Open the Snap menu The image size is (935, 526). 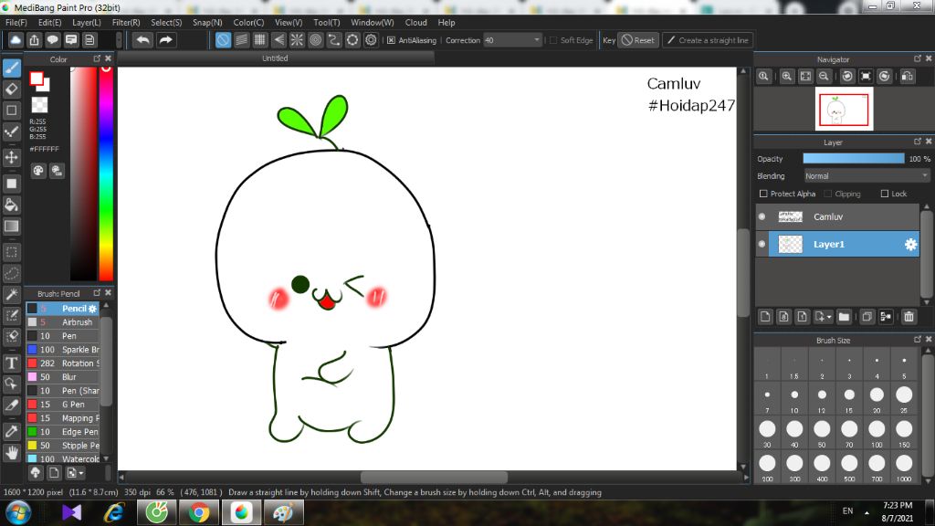tap(207, 23)
